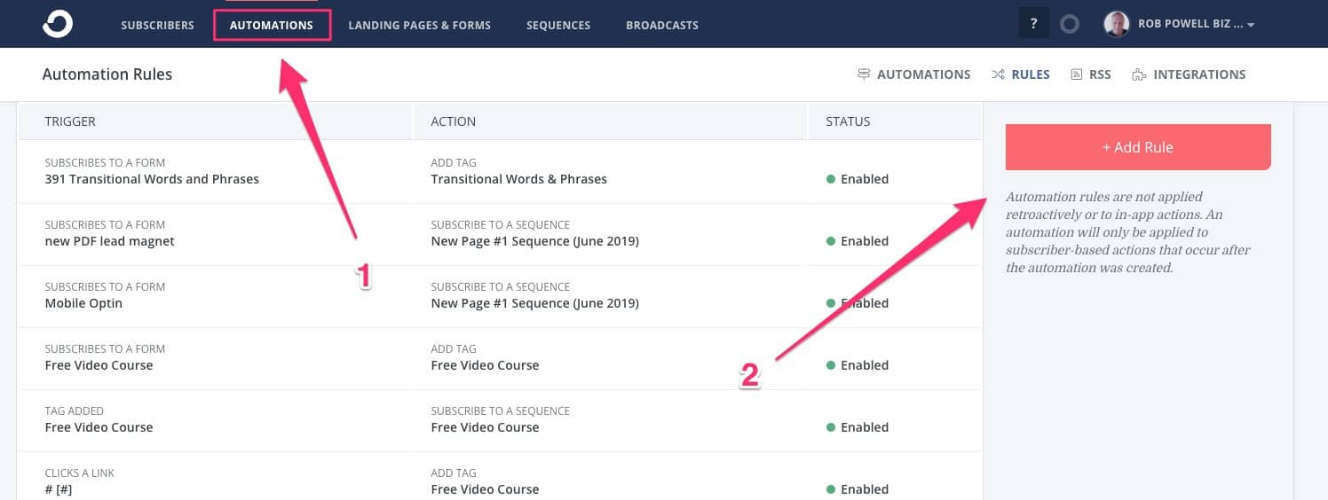Open the Mobile Optin rule row
This screenshot has height=500, width=1328.
[x=83, y=303]
